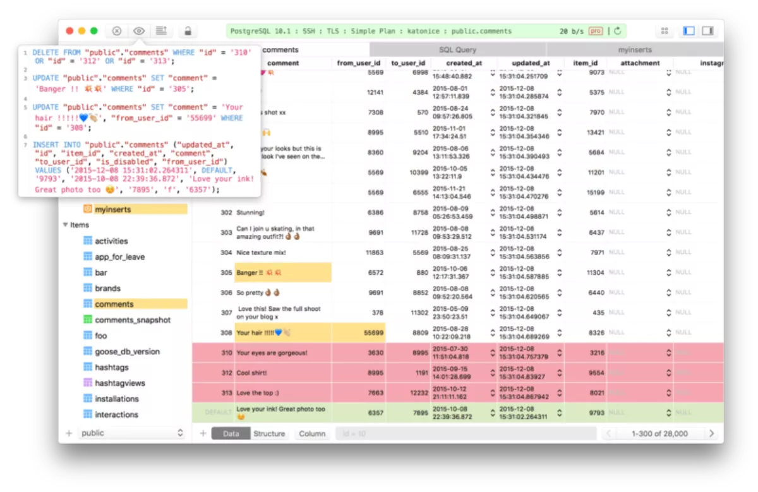This screenshot has width=758, height=492.
Task: Click attachment stepper in row 312
Action: coord(668,373)
